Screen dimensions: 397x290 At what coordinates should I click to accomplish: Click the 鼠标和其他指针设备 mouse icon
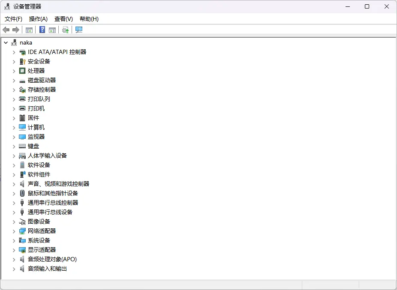[x=22, y=193]
